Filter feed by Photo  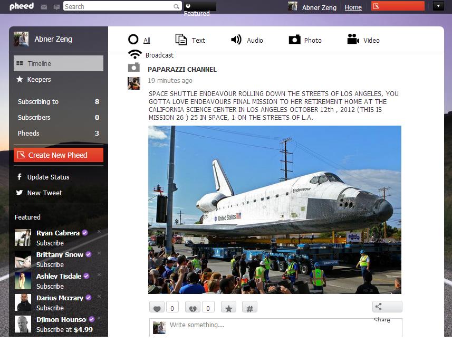click(305, 40)
